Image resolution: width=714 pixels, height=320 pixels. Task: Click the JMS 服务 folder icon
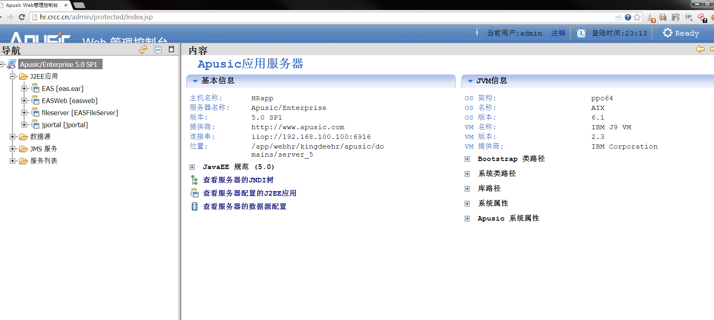click(x=24, y=149)
